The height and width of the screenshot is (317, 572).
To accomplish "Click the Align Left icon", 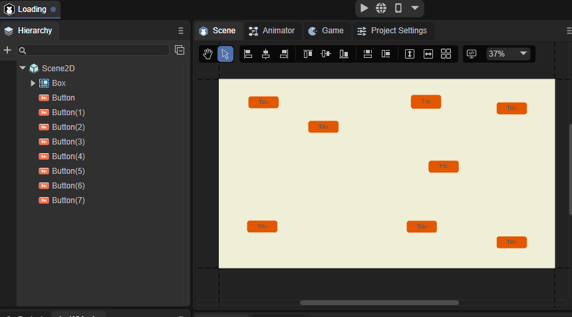I will point(248,54).
